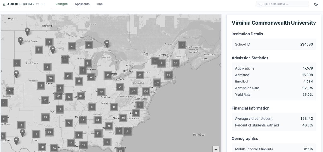Click the Applications value 17,579
Screen dimensions: 323x152
click(308, 68)
